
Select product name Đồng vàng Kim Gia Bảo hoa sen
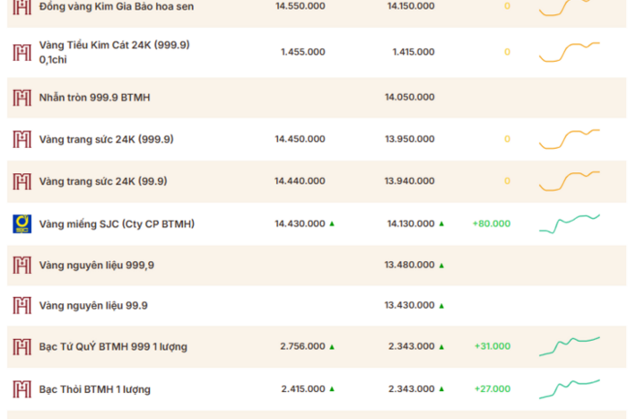(x=116, y=6)
